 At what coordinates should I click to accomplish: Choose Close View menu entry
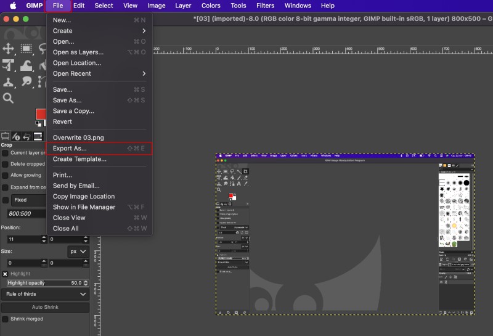[99, 218]
